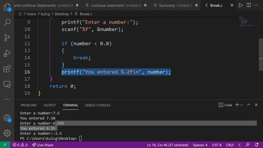Click the break keyword on line 14
The width and height of the screenshot is (263, 148).
81,58
